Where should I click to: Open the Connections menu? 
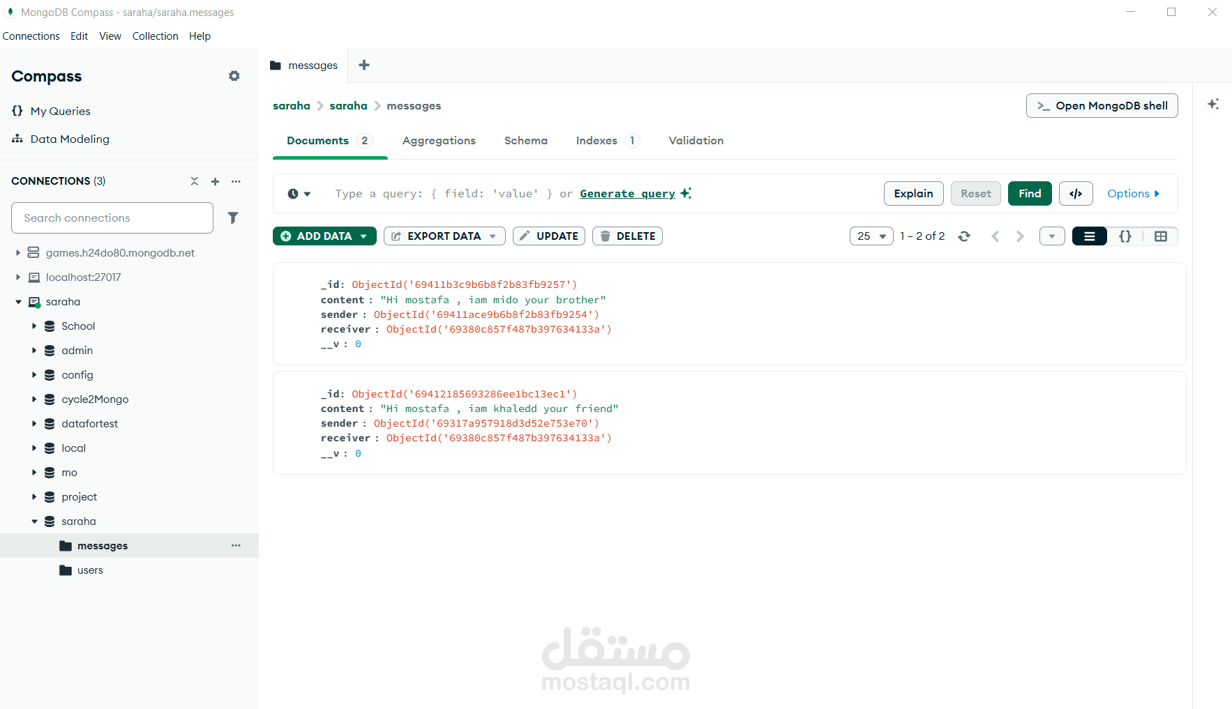click(31, 36)
